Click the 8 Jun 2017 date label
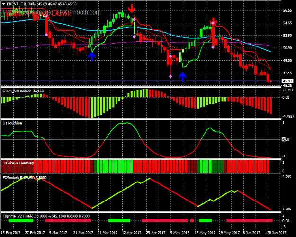Screen dimensions: 296x237 tap(251, 233)
